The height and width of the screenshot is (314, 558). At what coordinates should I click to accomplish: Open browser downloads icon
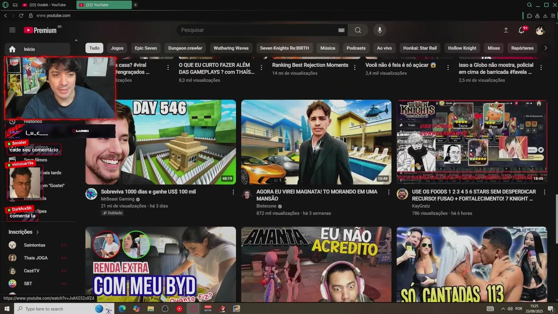pyautogui.click(x=545, y=16)
